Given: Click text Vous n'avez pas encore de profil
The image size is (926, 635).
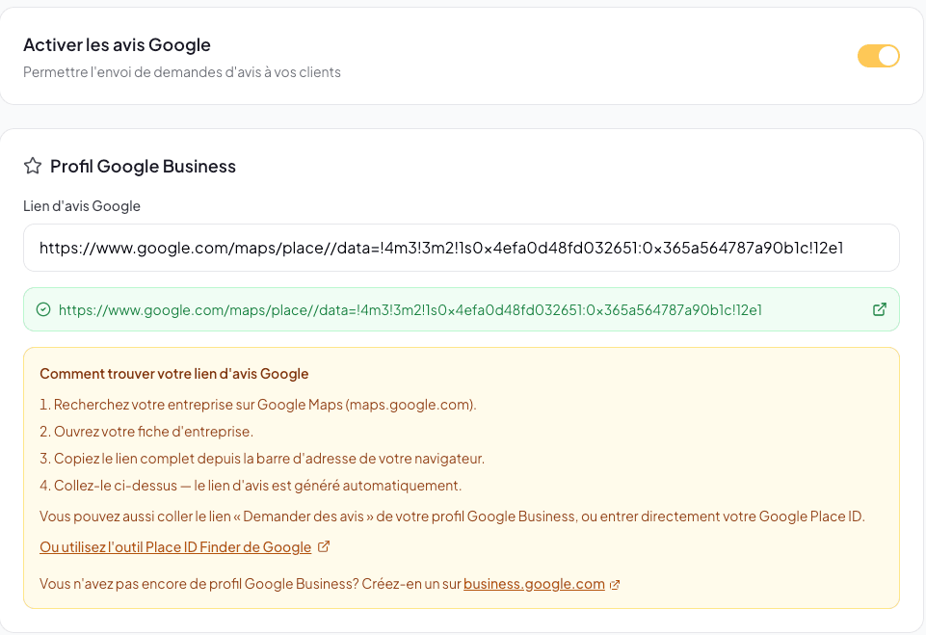Looking at the screenshot, I should click(x=250, y=584).
